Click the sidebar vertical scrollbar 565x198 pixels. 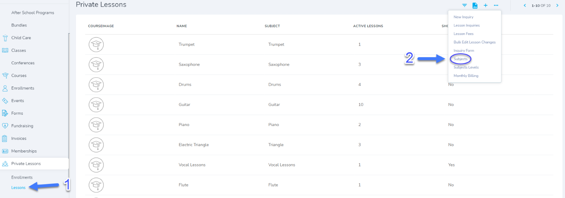click(x=69, y=106)
